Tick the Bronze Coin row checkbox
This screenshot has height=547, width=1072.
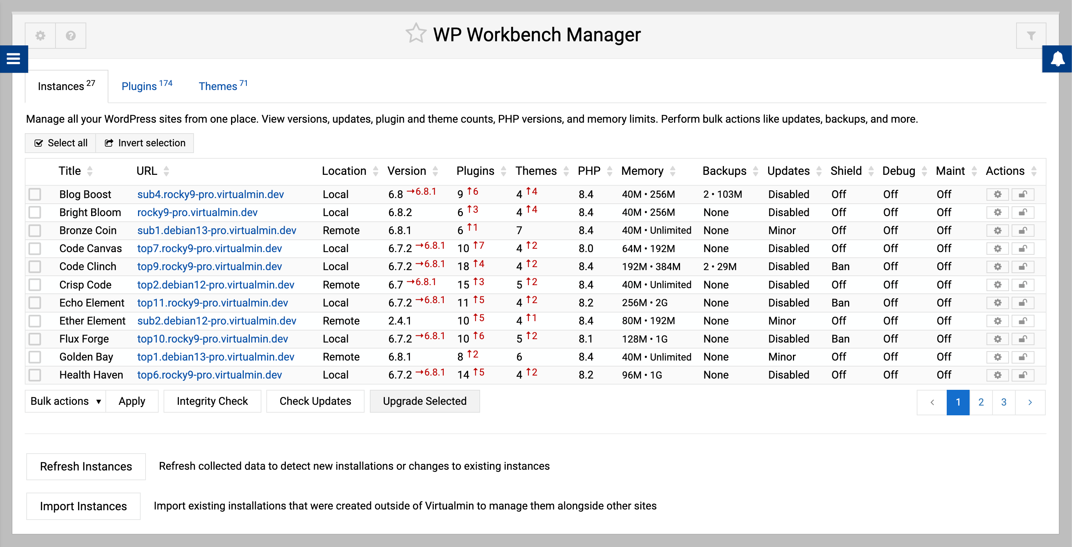point(35,230)
